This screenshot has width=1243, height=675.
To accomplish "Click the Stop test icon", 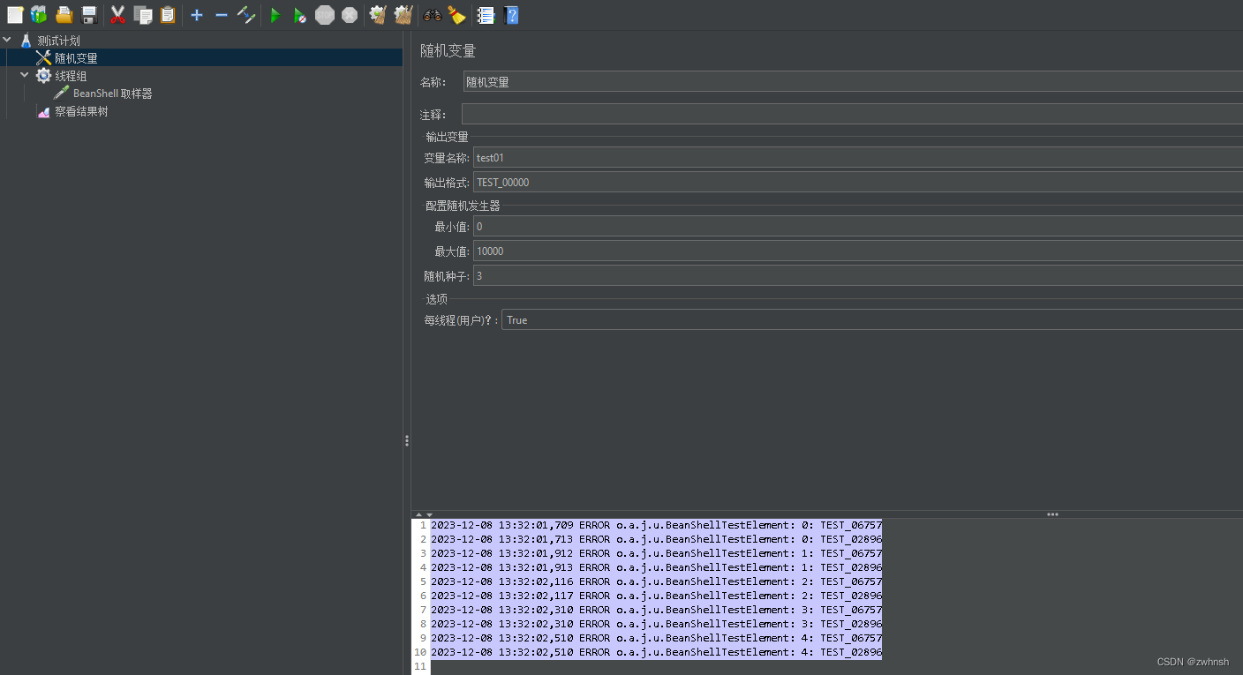I will 325,15.
